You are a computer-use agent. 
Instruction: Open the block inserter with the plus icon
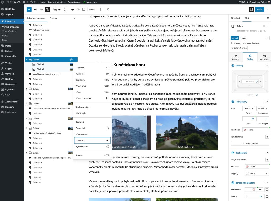tap(29, 9)
